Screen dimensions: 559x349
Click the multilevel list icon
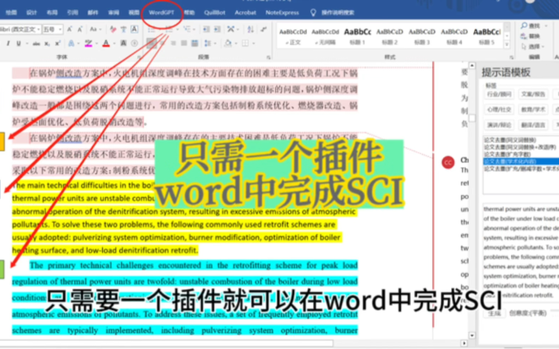point(187,29)
